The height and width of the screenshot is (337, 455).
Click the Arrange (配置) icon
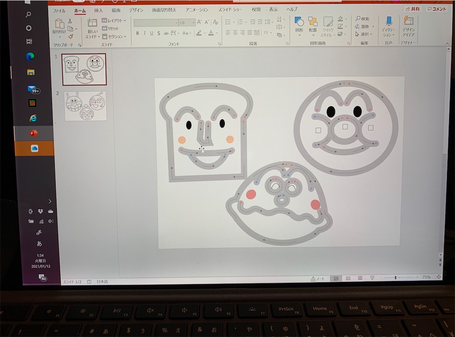[312, 22]
